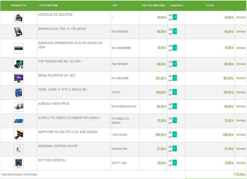Click quantity field of MONTAJE DE EQUIPOS
The width and height of the screenshot is (247, 179).
[175, 17]
